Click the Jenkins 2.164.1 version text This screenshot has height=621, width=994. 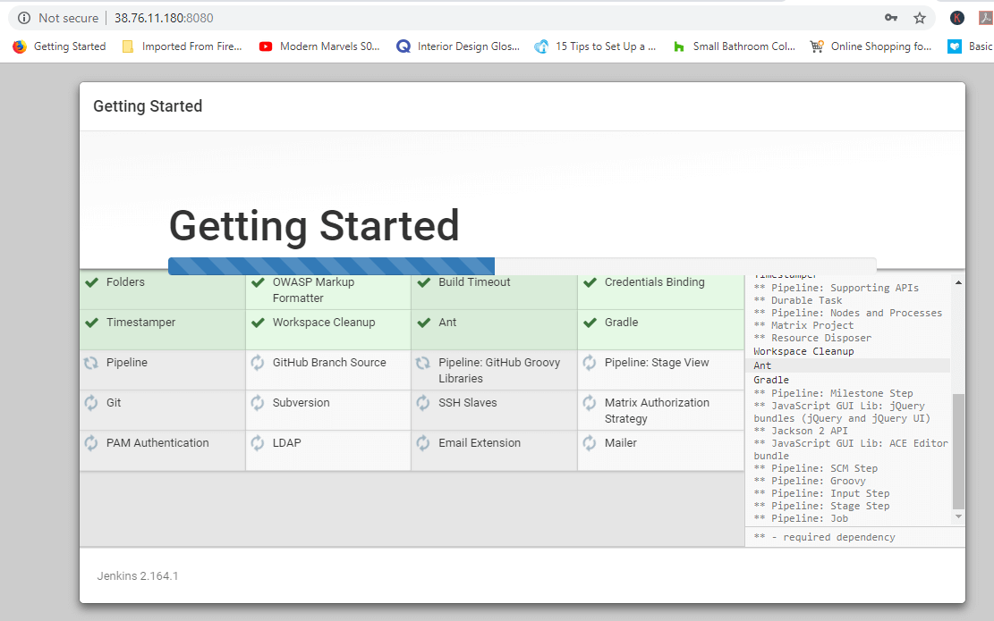(x=138, y=576)
